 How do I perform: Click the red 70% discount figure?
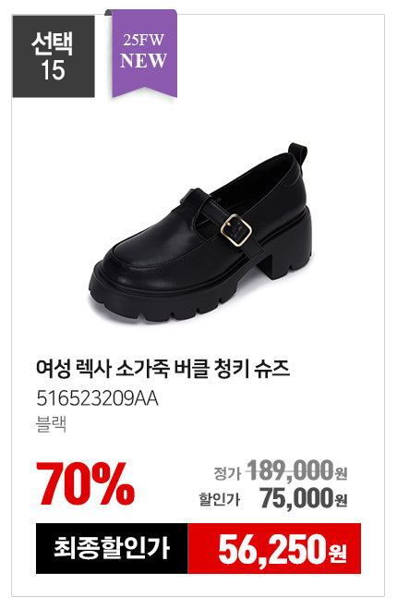click(86, 483)
